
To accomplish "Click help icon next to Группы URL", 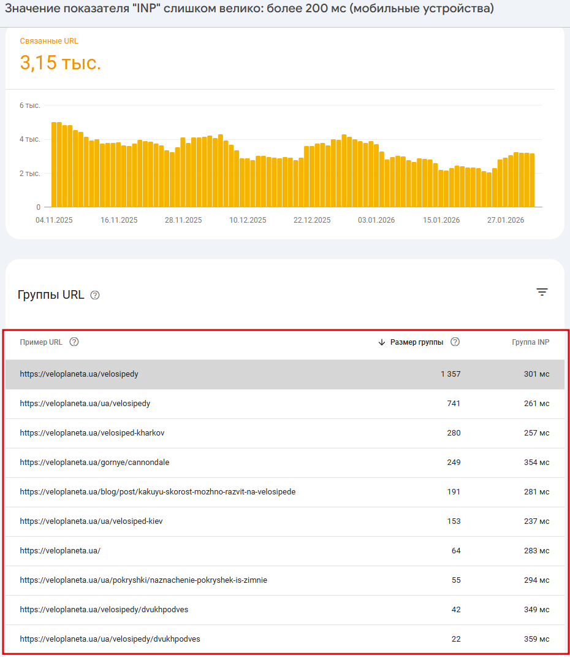I will pos(95,295).
